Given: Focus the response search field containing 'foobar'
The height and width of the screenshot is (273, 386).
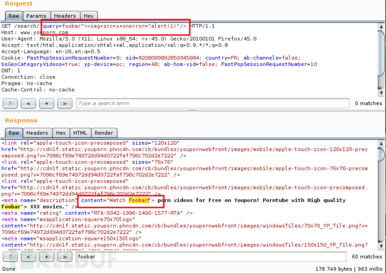Looking at the screenshot, I should pyautogui.click(x=211, y=257).
